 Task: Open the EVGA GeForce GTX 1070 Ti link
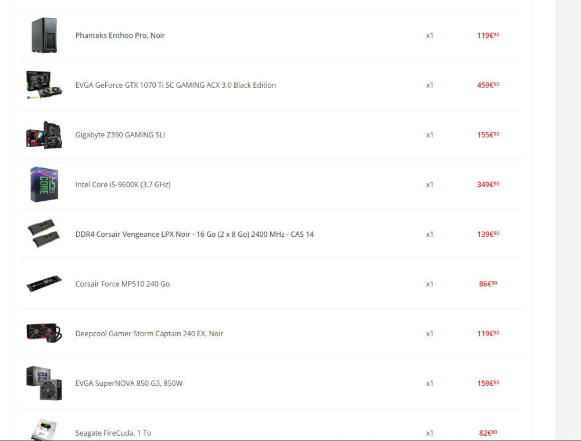coord(175,85)
